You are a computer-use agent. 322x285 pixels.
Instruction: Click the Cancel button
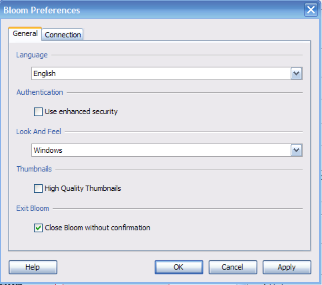coord(233,267)
